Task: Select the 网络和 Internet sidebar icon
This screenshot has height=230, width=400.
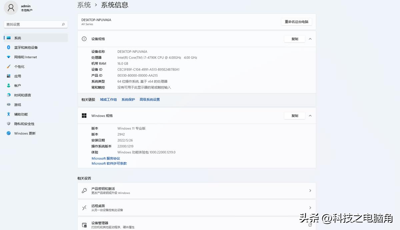Action: (x=8, y=57)
